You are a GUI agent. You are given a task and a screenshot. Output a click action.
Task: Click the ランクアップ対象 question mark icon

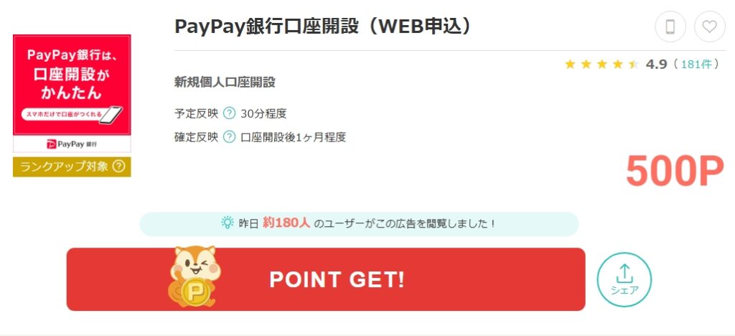tap(119, 167)
